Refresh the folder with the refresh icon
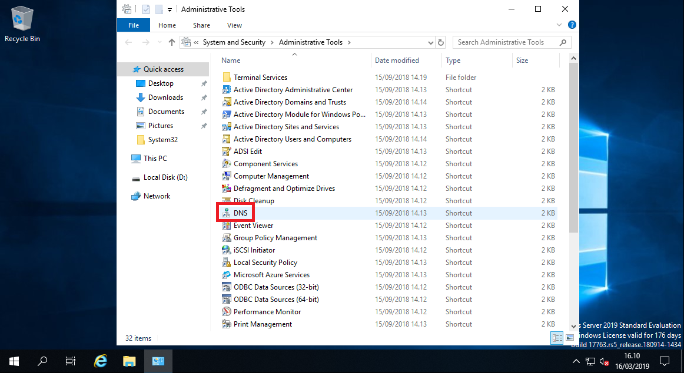The image size is (684, 373). coord(441,42)
